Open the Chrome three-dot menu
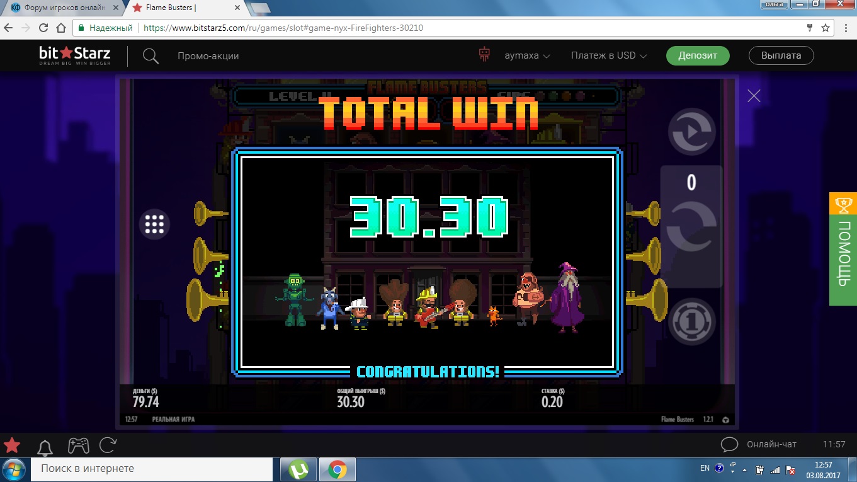 (846, 28)
